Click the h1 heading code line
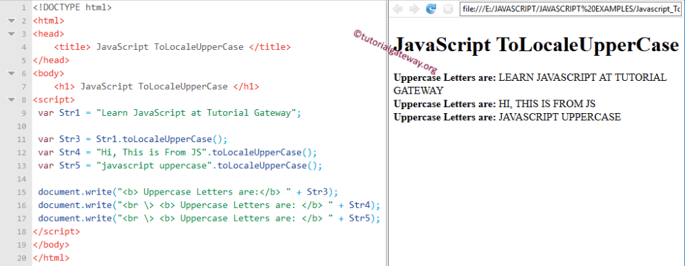Screen dimensions: 685x266 click(x=156, y=86)
